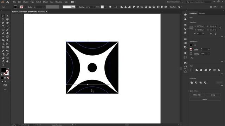Select the Zoom tool
The height and width of the screenshot is (126, 225).
point(3,65)
